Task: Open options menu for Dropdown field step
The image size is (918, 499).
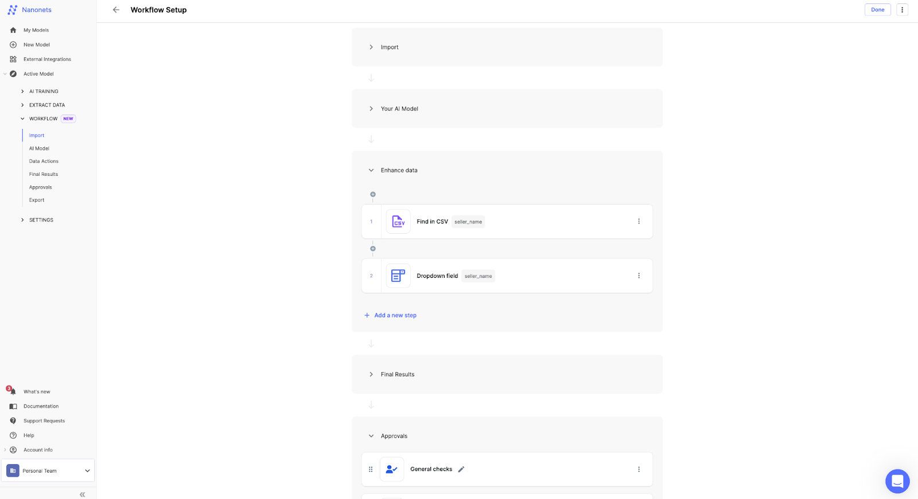Action: click(639, 276)
